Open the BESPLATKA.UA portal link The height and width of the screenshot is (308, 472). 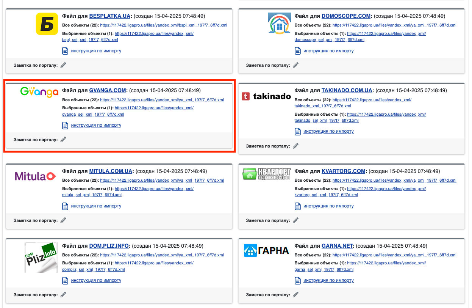tap(110, 16)
